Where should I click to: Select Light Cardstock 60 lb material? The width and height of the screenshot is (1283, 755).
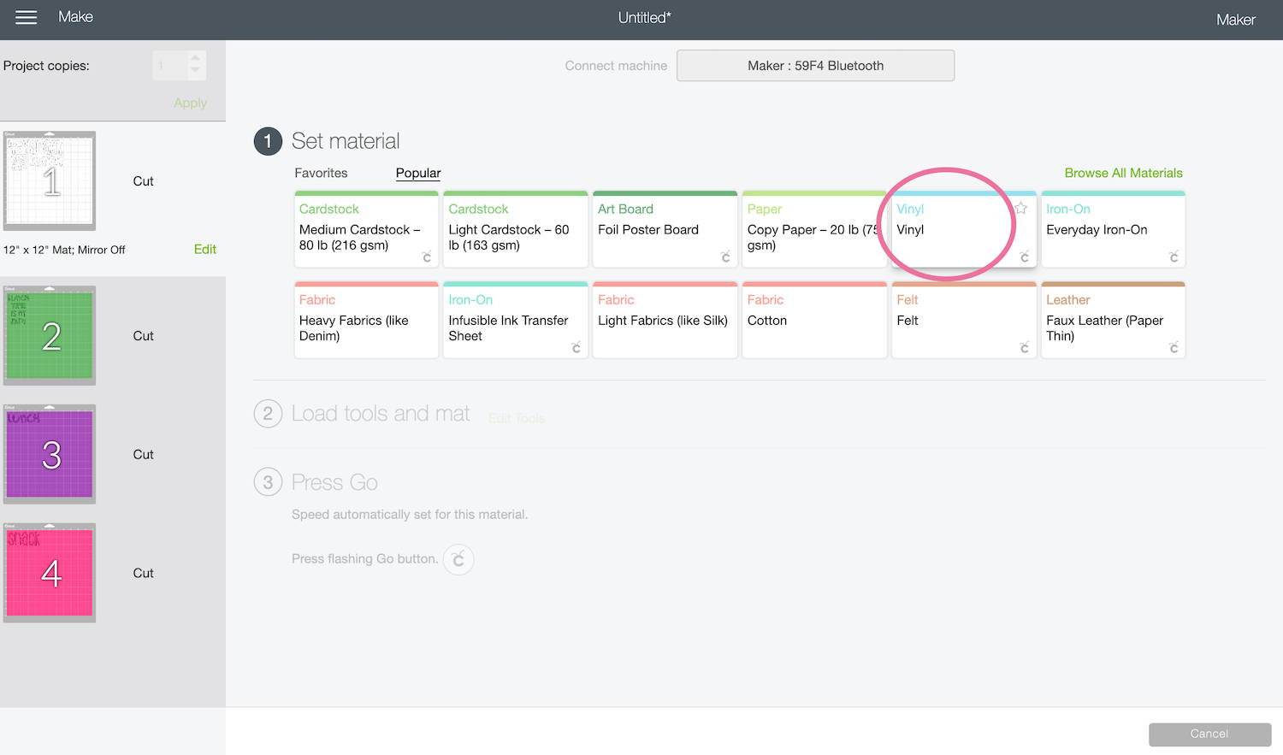click(x=516, y=229)
